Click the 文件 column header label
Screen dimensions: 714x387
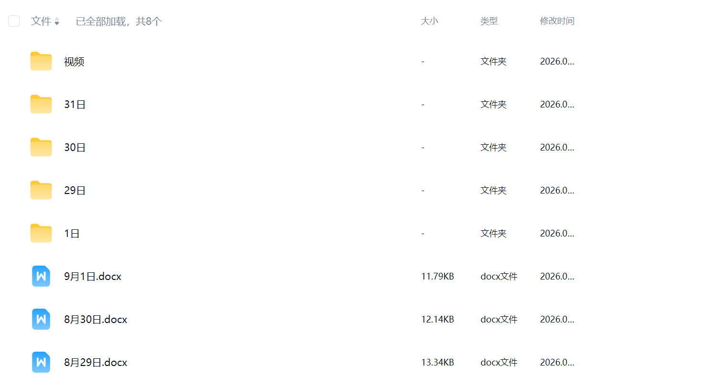coord(41,21)
